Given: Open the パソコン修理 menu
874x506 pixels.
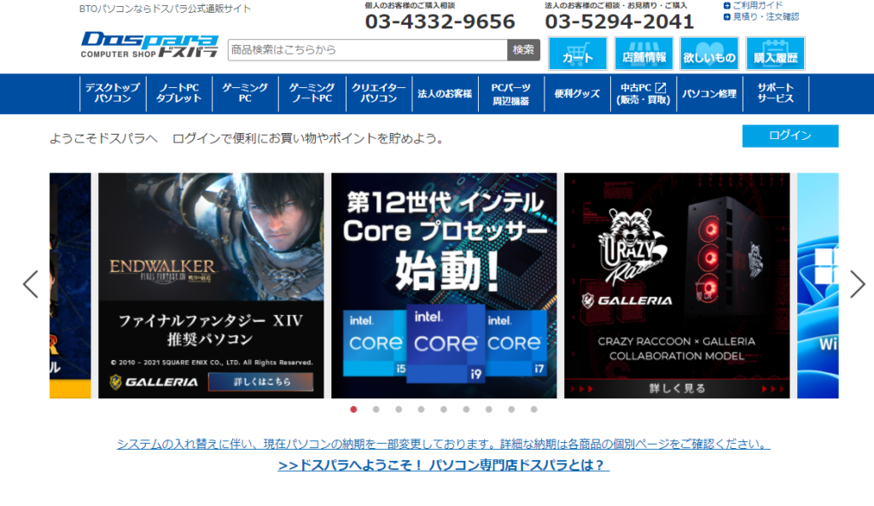Looking at the screenshot, I should (709, 93).
